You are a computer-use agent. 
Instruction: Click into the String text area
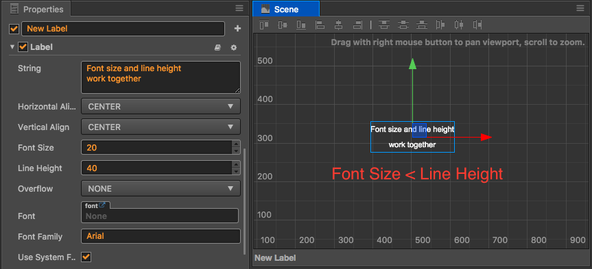coord(161,77)
